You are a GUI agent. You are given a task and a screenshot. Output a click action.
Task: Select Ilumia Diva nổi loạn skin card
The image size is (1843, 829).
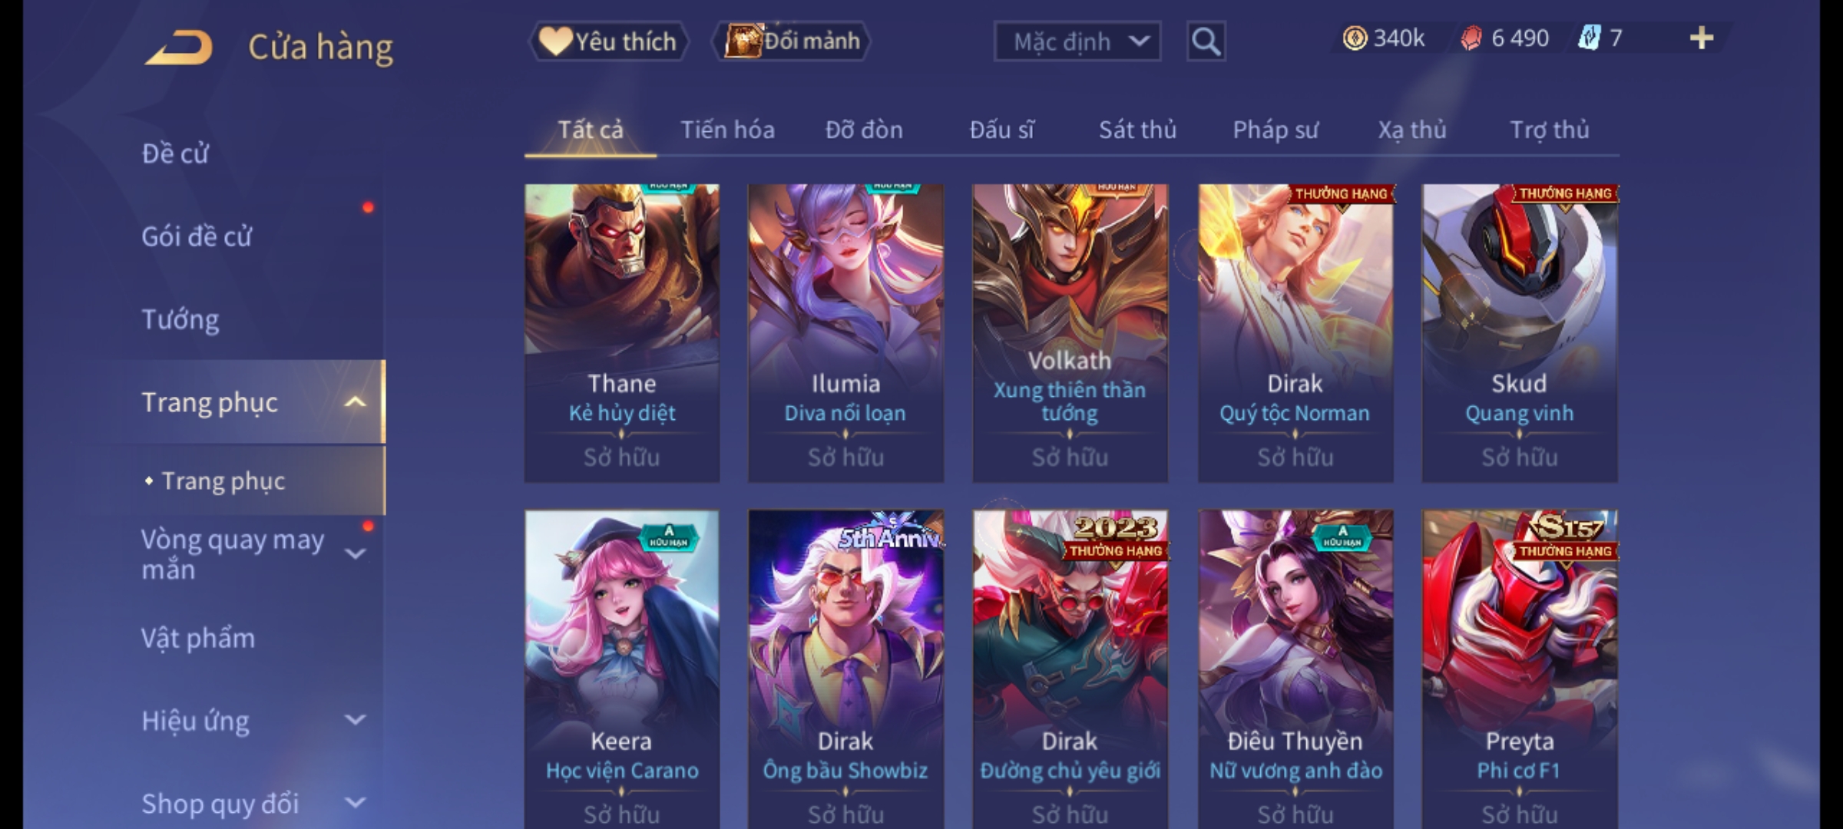[845, 333]
